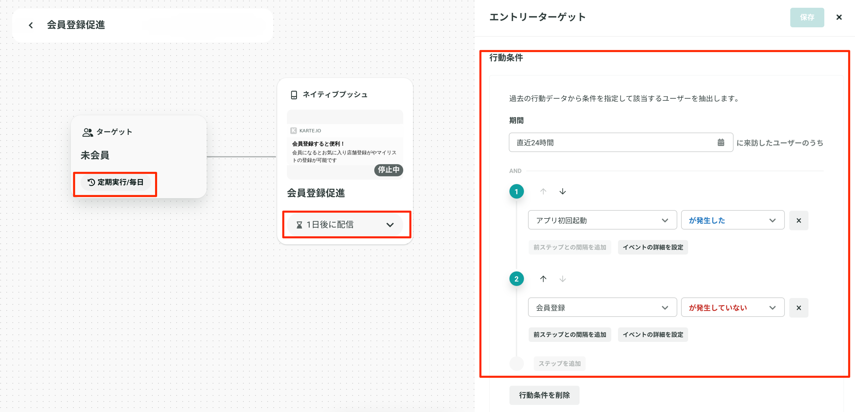855x412 pixels.
Task: Click the step 2 number circle
Action: pyautogui.click(x=517, y=279)
